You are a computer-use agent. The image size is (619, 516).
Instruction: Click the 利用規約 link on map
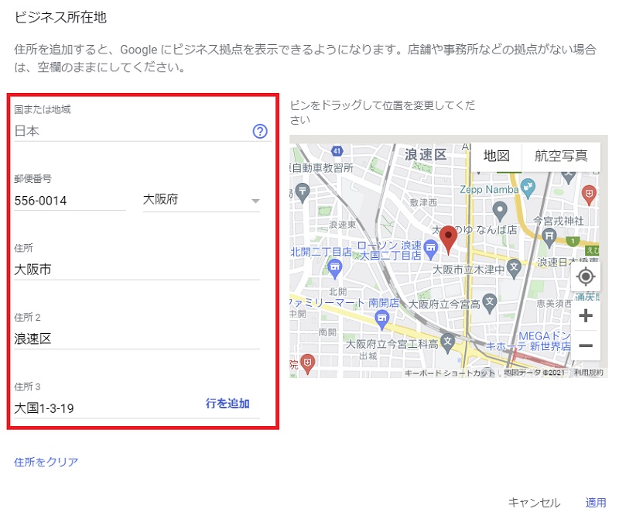[588, 373]
